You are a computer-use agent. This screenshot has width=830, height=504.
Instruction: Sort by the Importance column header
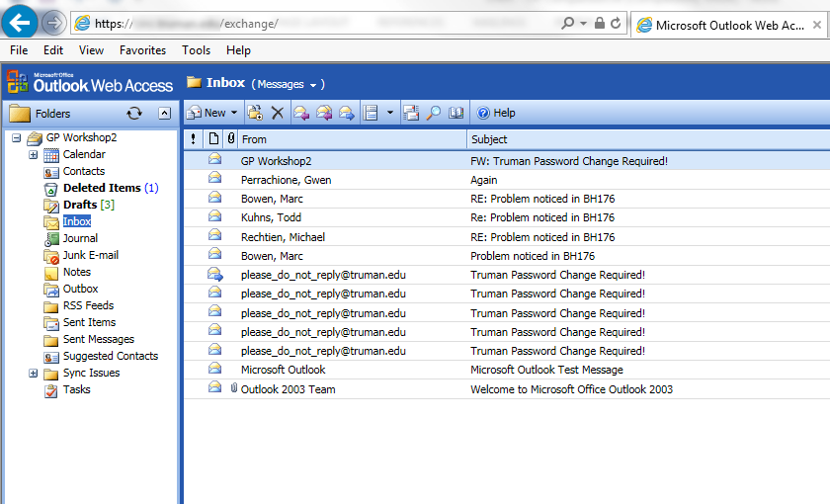[194, 139]
